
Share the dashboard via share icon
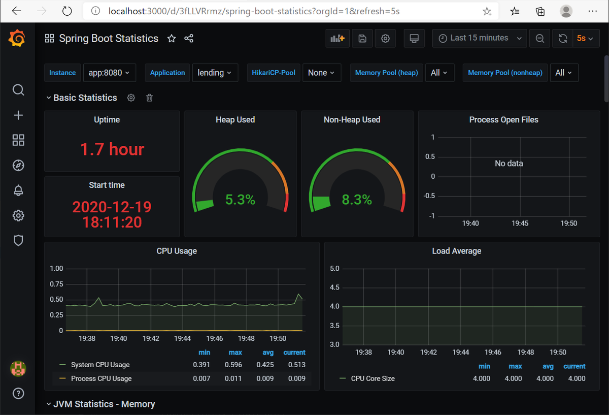[189, 39]
